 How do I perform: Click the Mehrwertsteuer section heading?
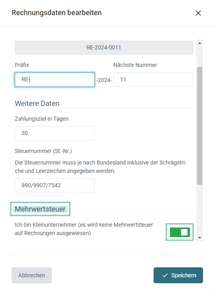point(40,209)
